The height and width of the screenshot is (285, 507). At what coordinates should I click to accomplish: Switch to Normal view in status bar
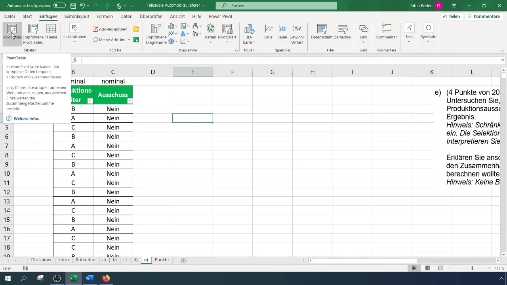[x=414, y=268]
